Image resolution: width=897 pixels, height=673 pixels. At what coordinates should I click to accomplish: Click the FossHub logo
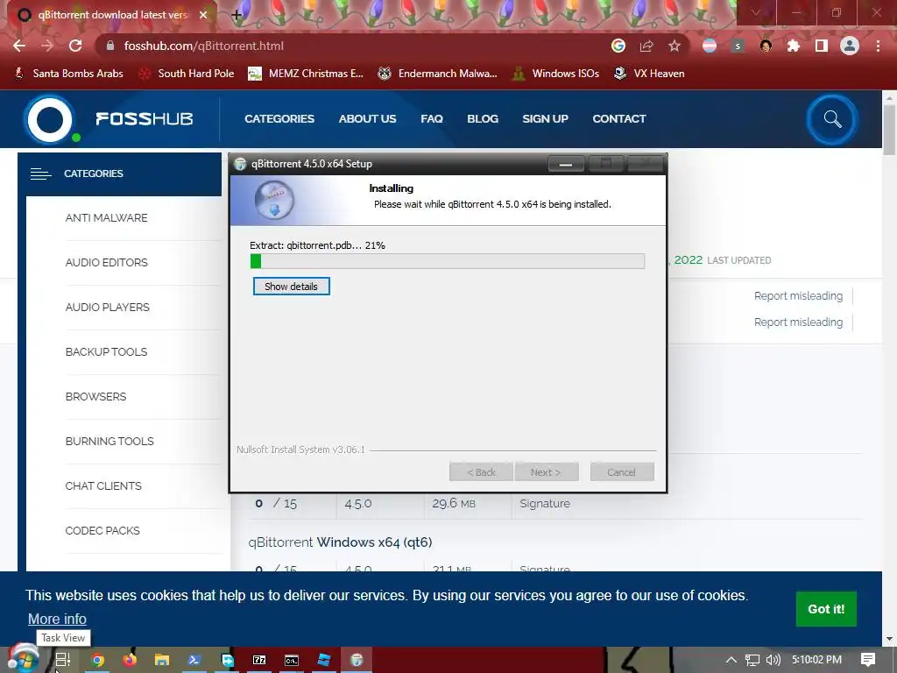109,119
